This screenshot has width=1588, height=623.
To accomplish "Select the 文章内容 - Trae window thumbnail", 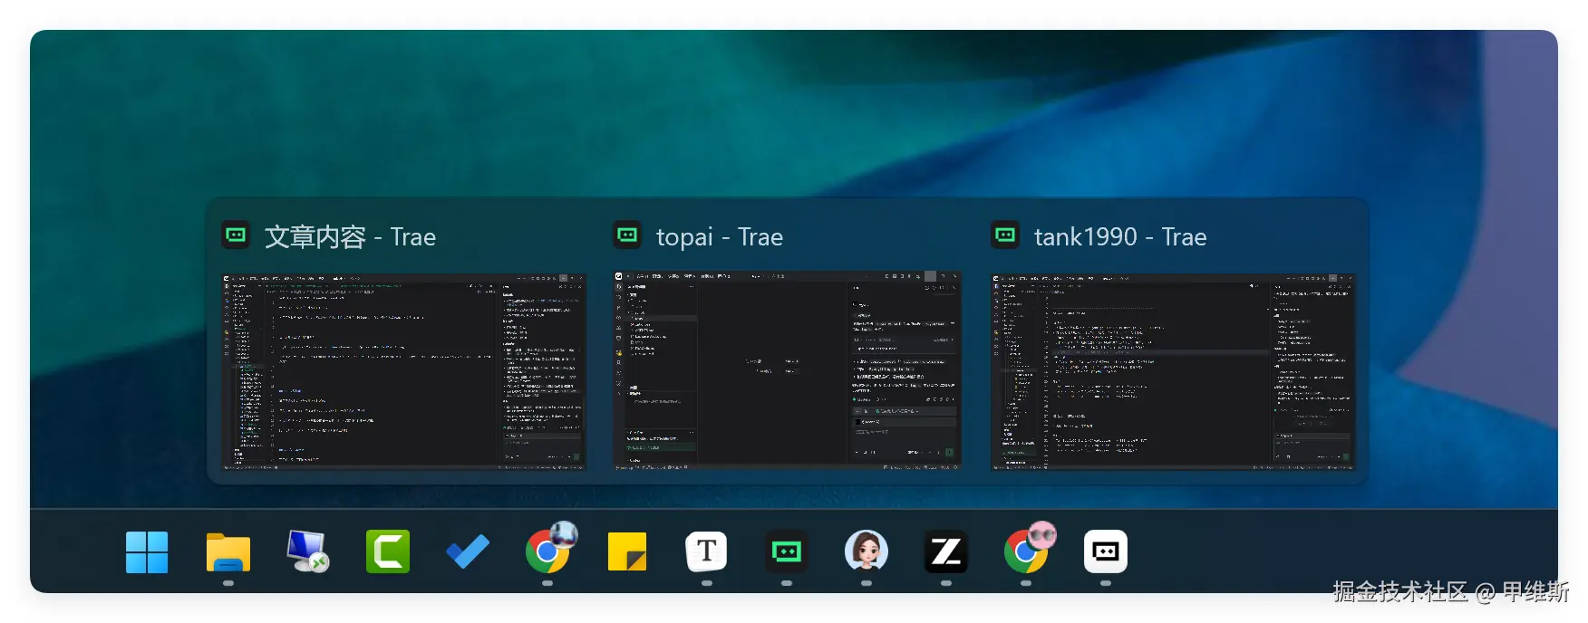I will [403, 372].
